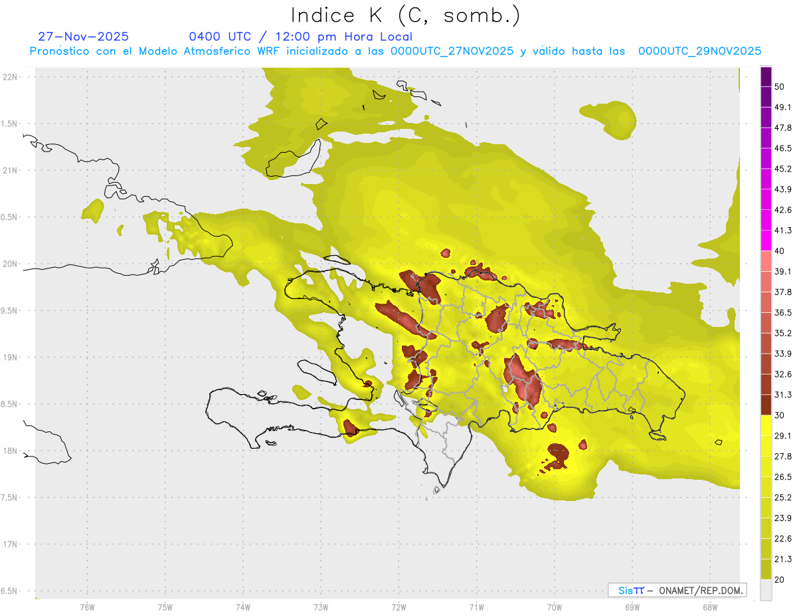Click the title "Indice K (C, somb.)"

[404, 16]
